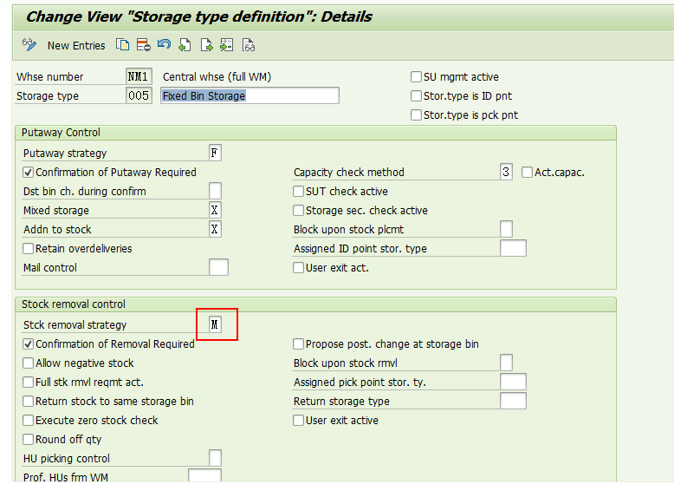Screen dimensions: 674x484
Task: Enable Storage sec. check active
Action: (298, 211)
